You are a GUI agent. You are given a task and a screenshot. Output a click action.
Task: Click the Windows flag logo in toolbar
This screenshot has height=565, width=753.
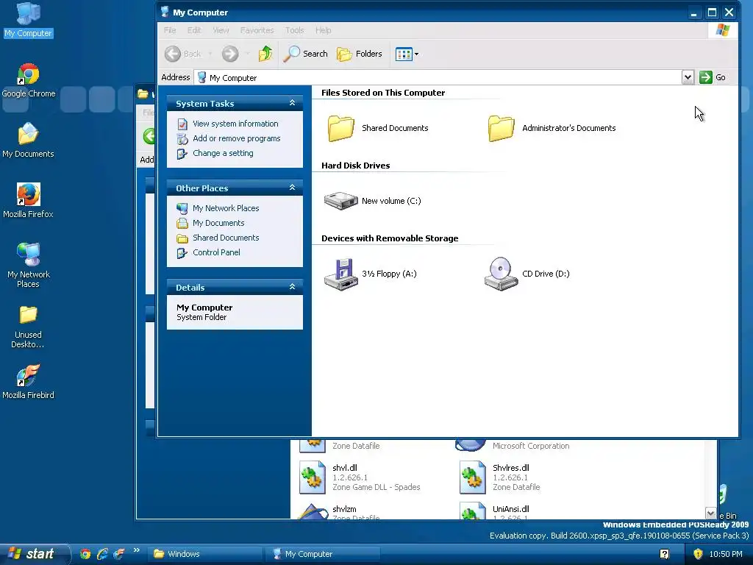(722, 30)
